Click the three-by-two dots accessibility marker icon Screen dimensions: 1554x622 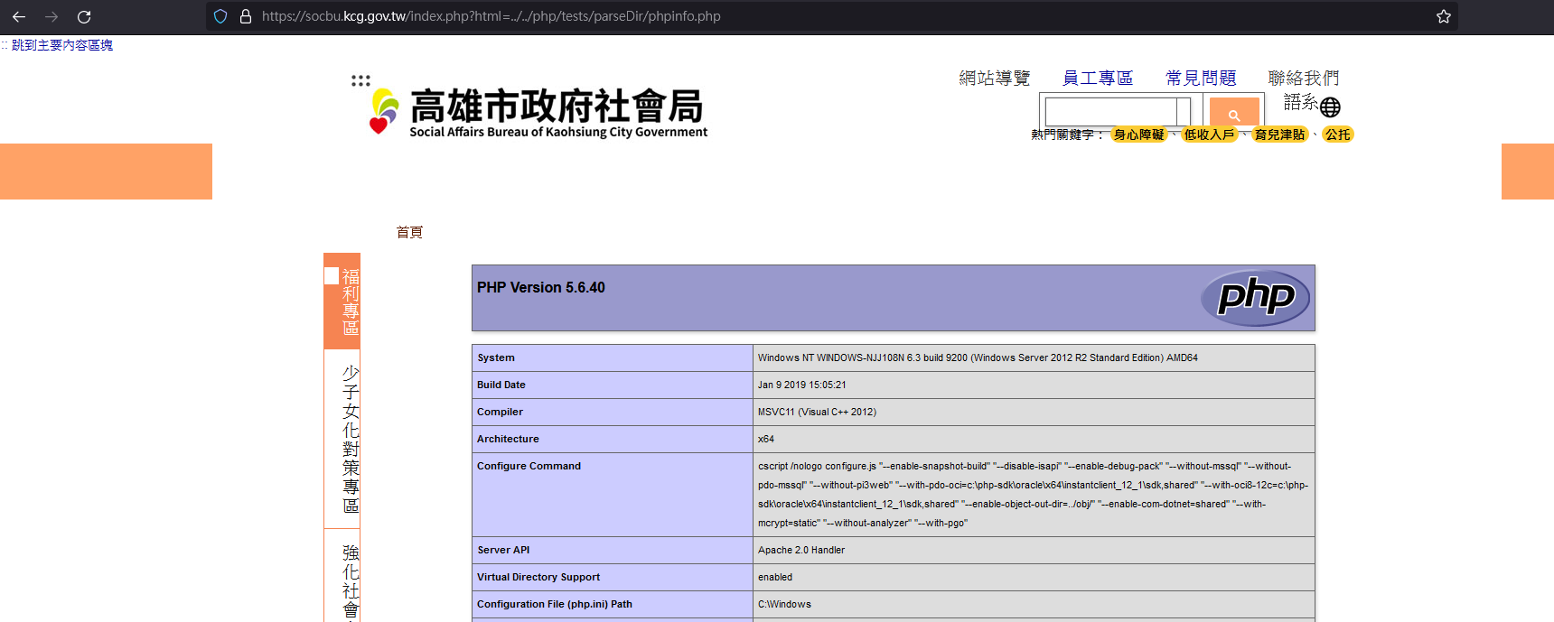click(360, 80)
